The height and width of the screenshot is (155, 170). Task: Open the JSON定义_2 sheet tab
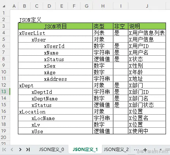[x=116, y=150]
